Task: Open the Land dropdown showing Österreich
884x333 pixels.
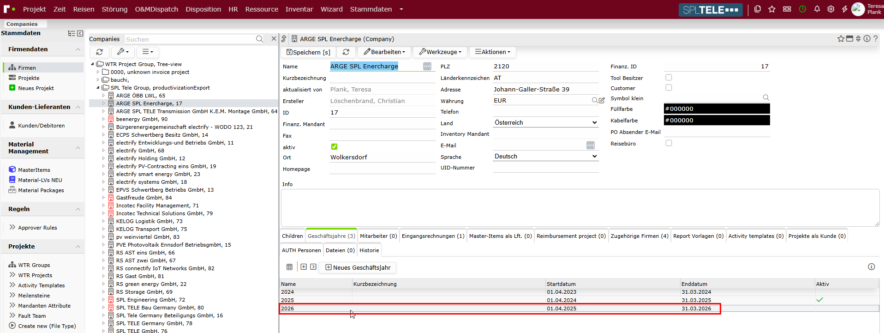Action: [x=546, y=122]
